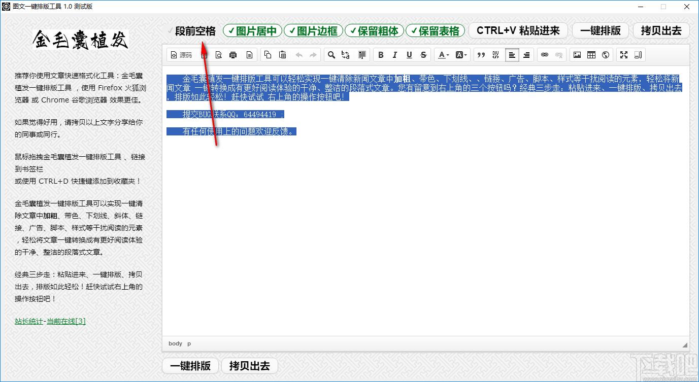This screenshot has height=382, width=699.
Task: Toggle Underline formatting
Action: tap(409, 55)
